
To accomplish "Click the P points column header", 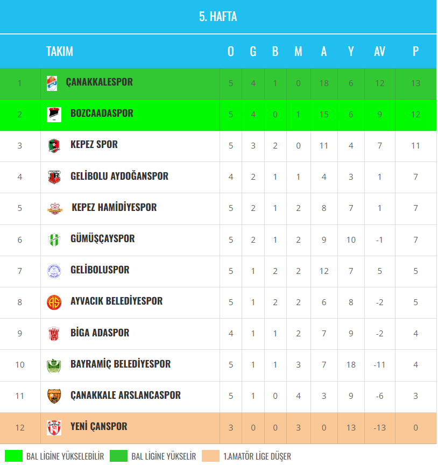I will pos(415,52).
